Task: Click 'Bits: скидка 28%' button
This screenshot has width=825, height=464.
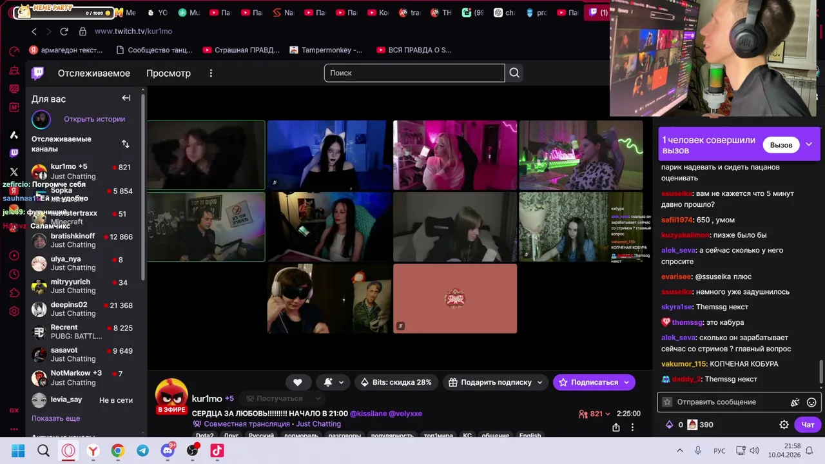Action: point(396,382)
